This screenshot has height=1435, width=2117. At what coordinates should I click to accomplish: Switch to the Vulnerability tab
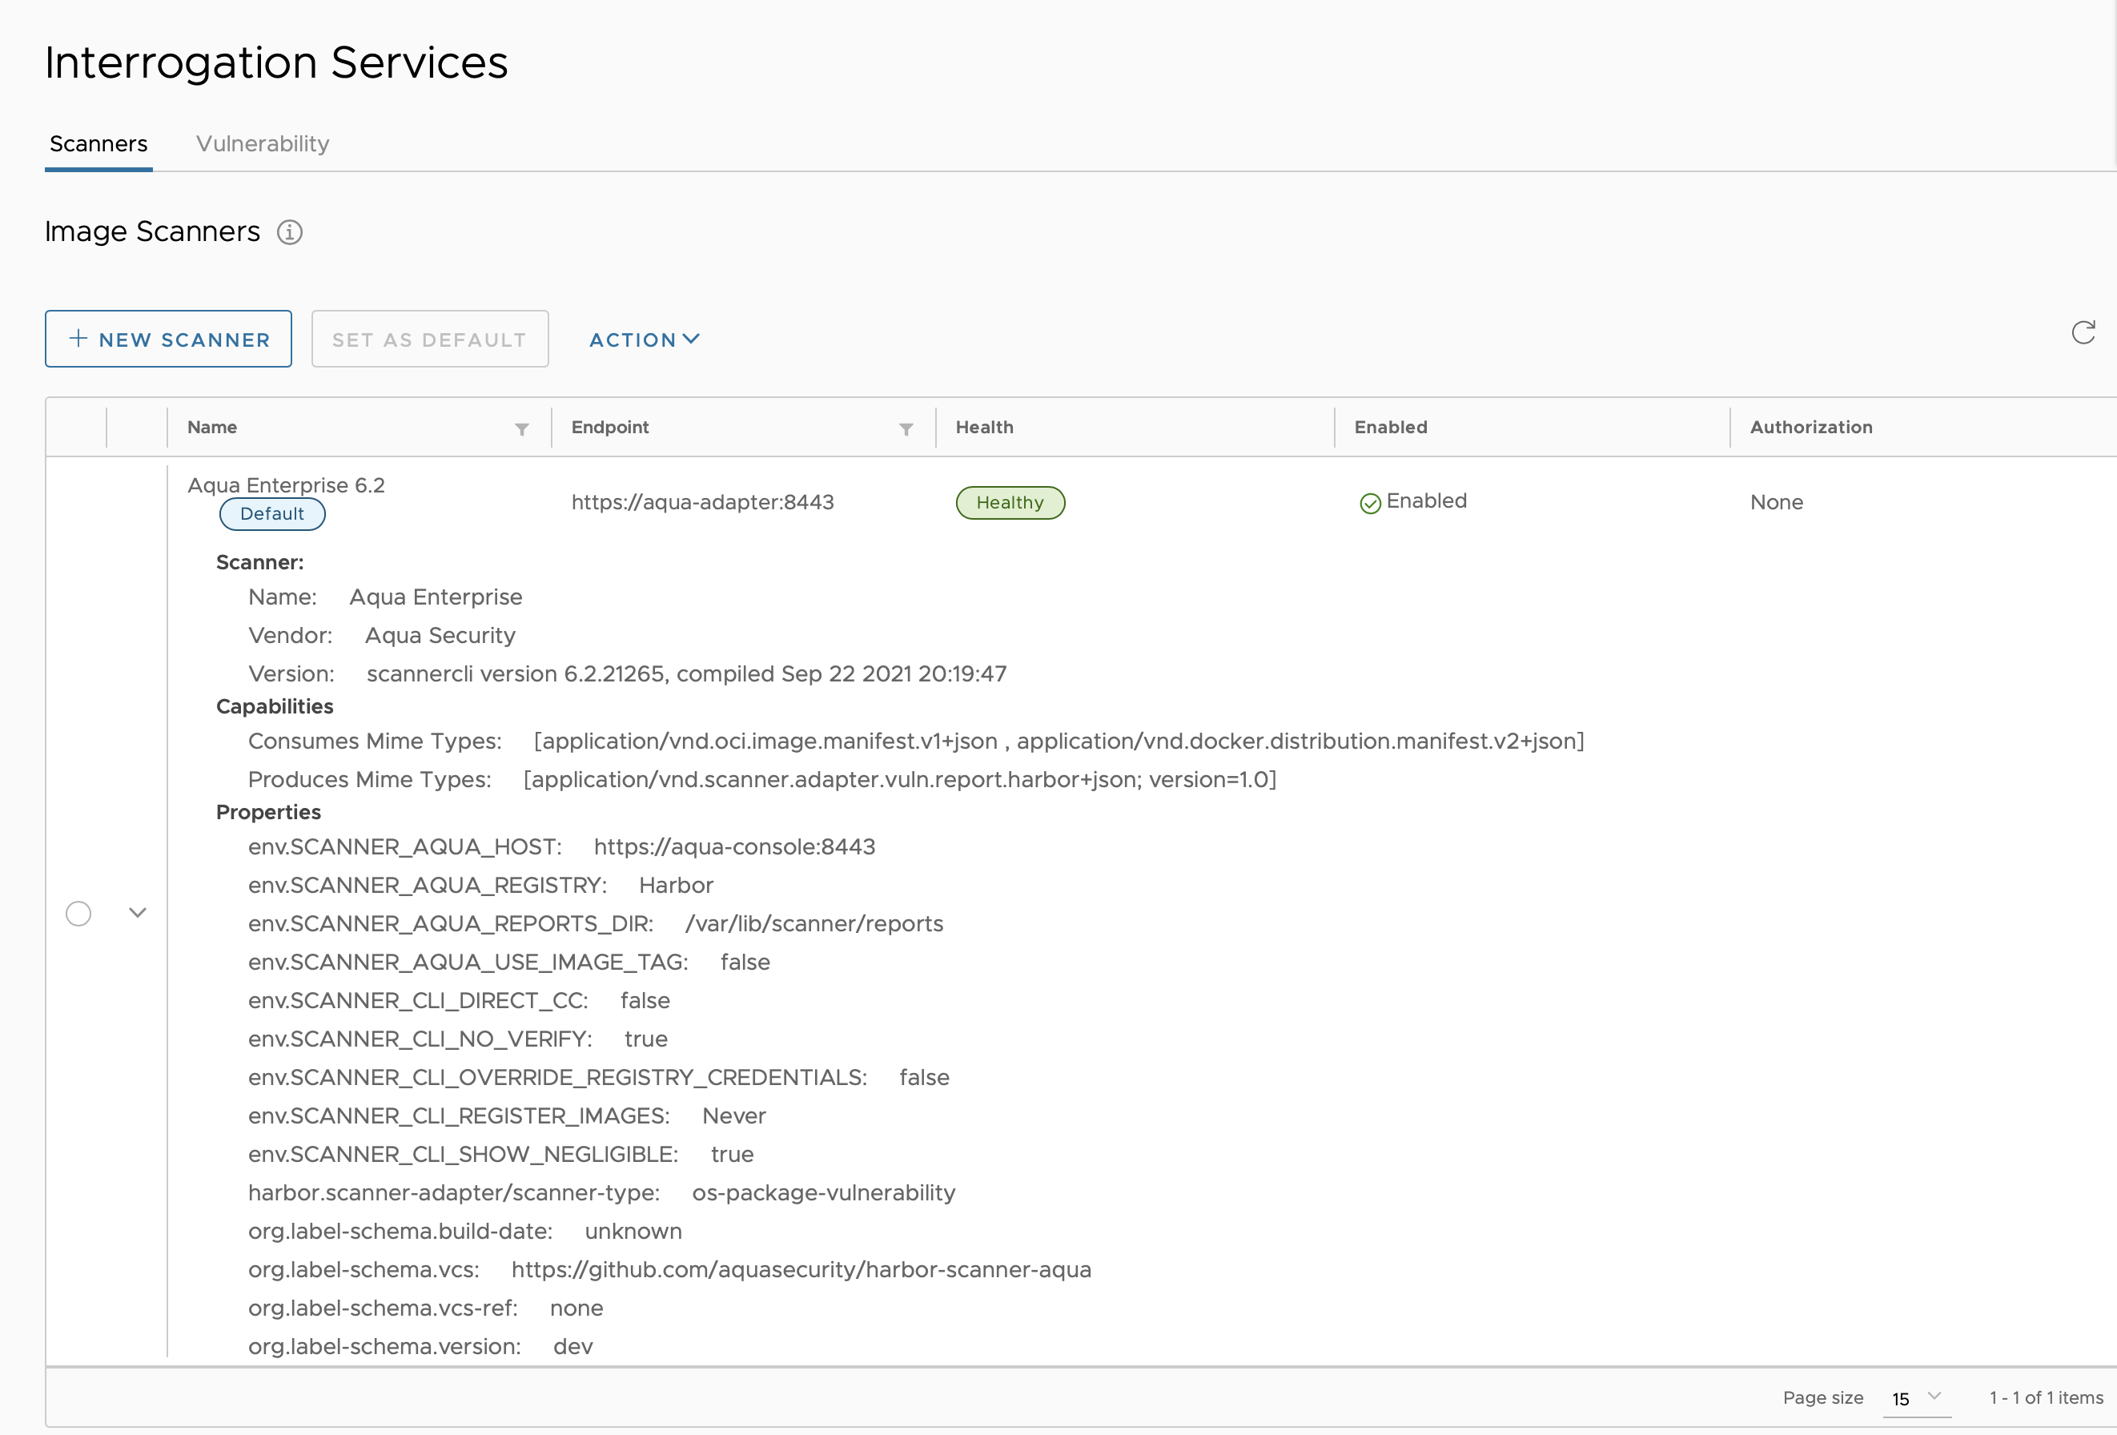263,144
